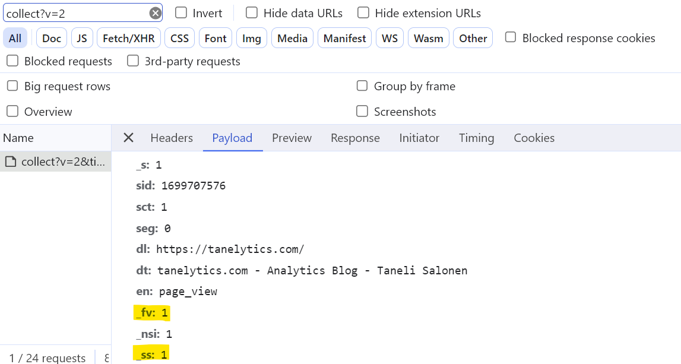Check Group by frame
Viewport: 681px width, 364px height.
click(x=362, y=86)
